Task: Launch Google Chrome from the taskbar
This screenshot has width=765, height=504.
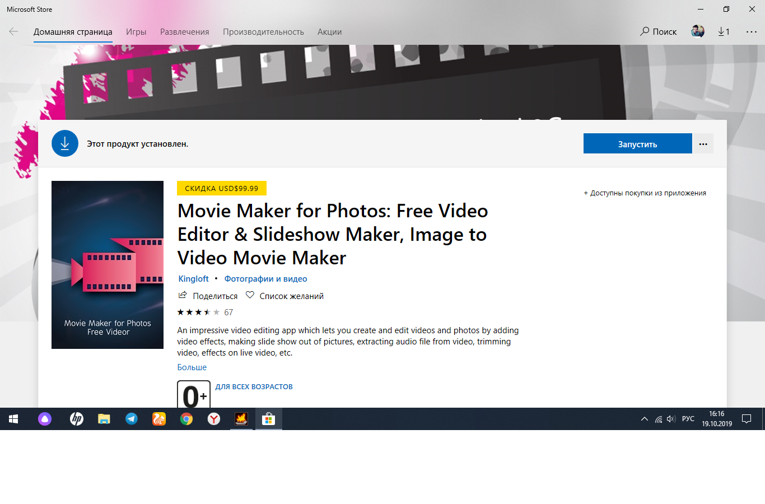Action: [x=186, y=419]
